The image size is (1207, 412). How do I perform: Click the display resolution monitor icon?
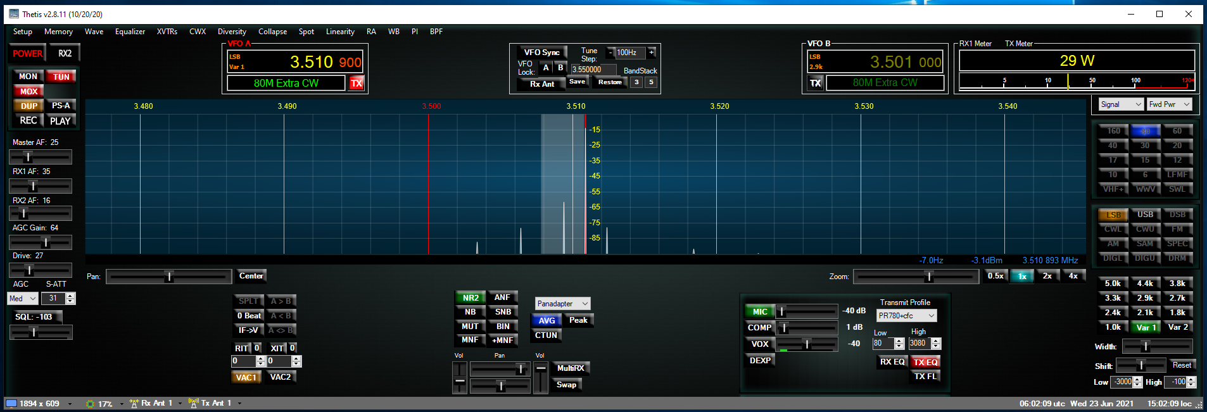coord(11,403)
